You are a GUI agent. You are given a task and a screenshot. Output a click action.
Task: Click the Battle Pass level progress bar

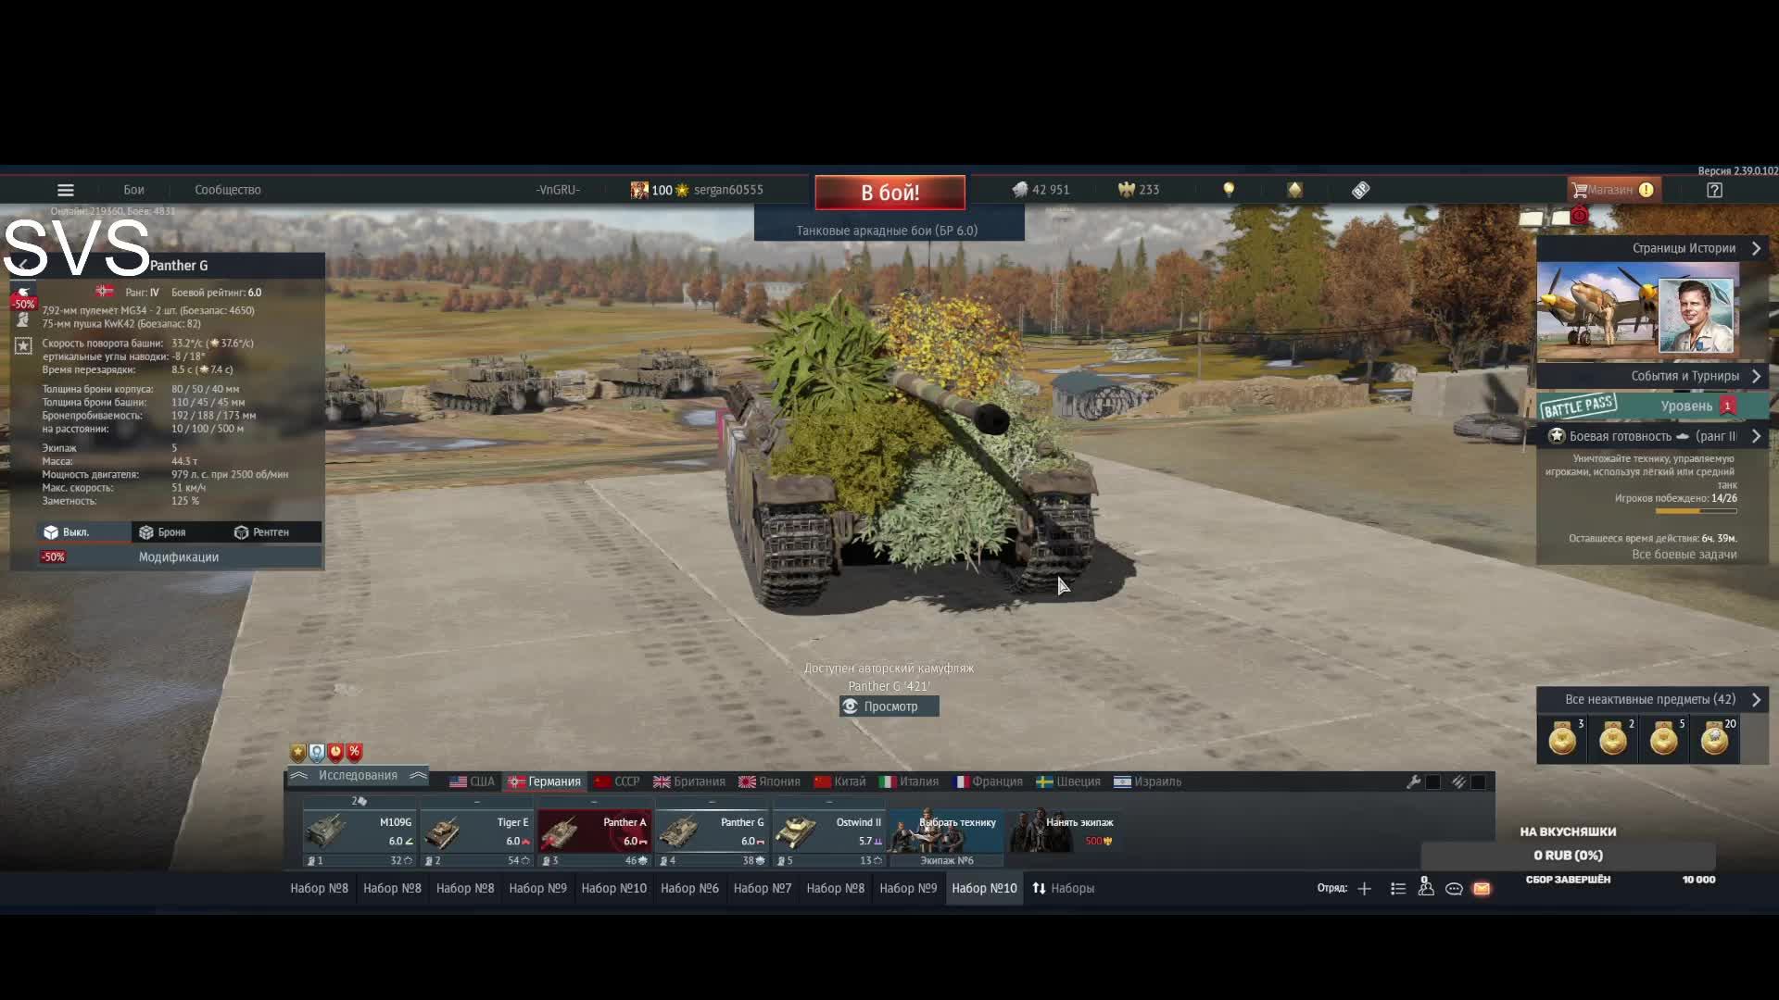click(1652, 406)
